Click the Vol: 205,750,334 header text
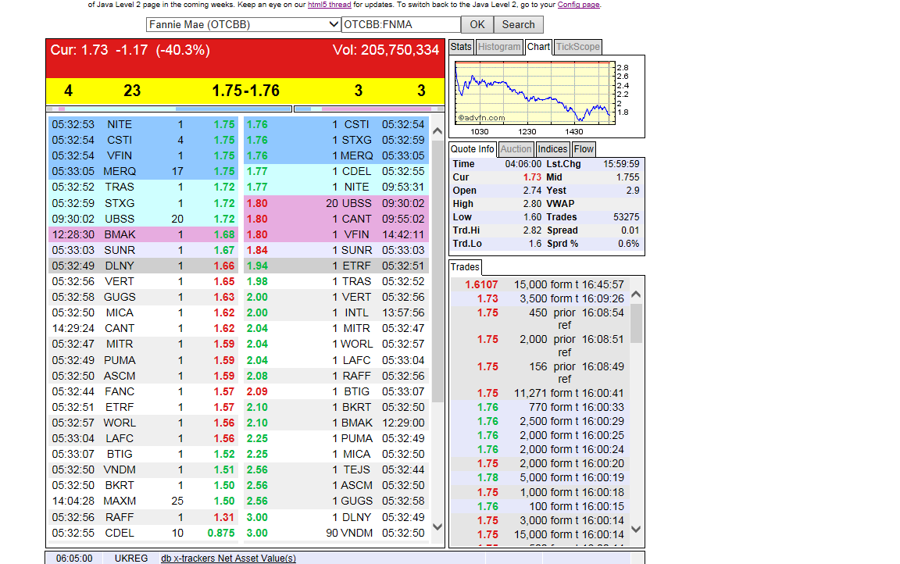 pos(386,50)
